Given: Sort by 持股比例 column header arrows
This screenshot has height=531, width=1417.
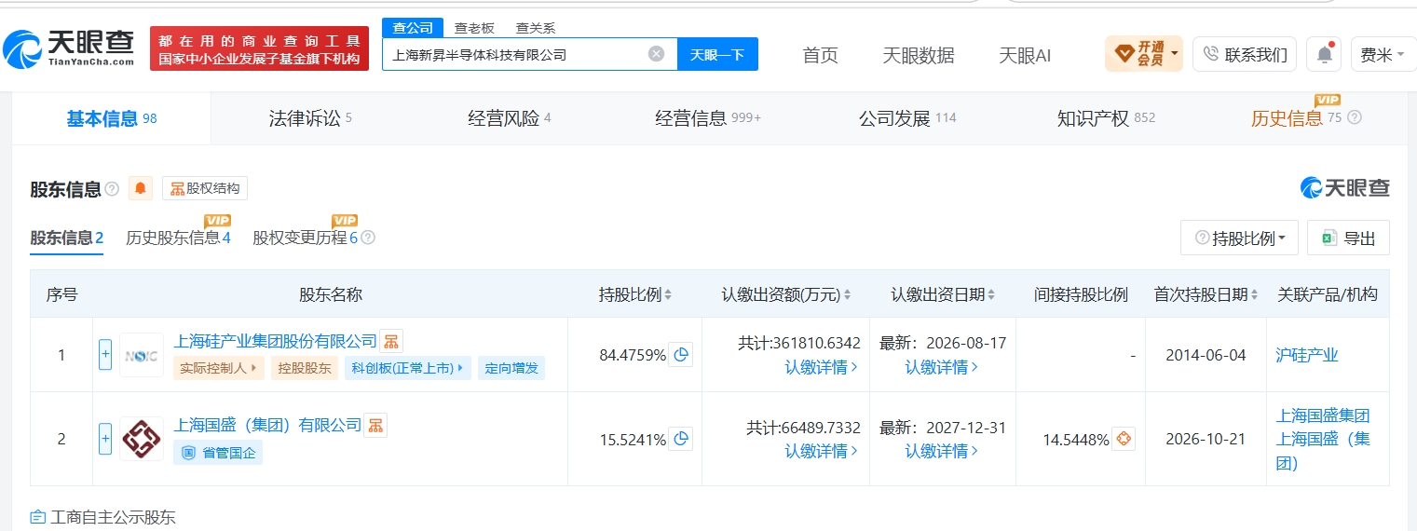Looking at the screenshot, I should (668, 295).
